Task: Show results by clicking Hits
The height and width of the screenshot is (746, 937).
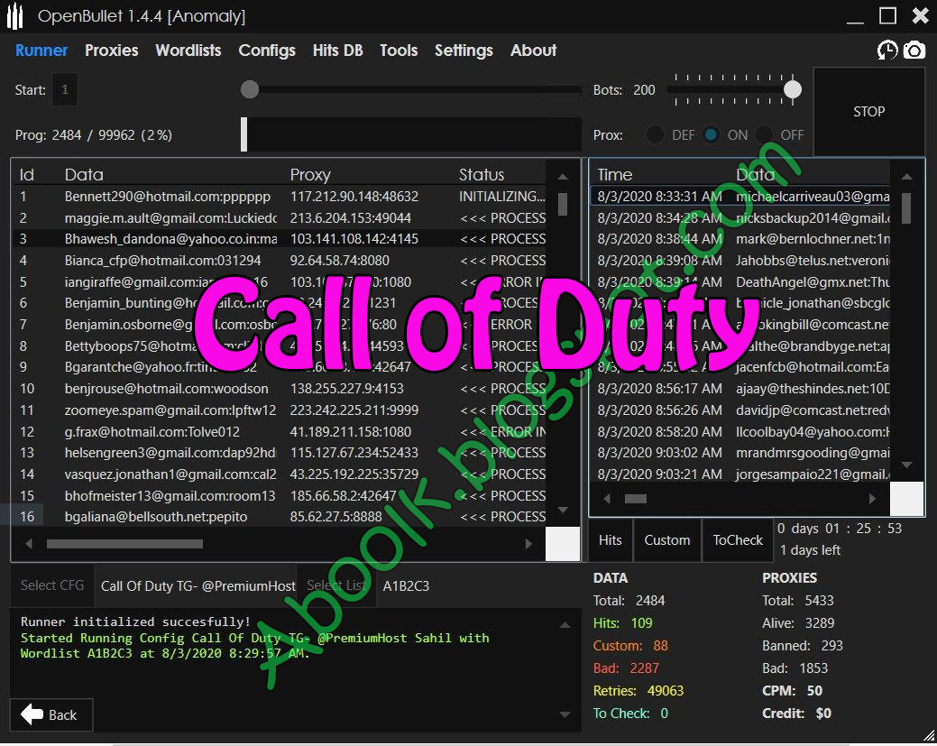Action: (x=610, y=539)
